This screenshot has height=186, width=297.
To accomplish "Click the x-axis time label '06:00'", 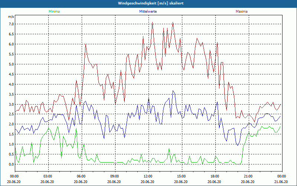I will 82,176.
